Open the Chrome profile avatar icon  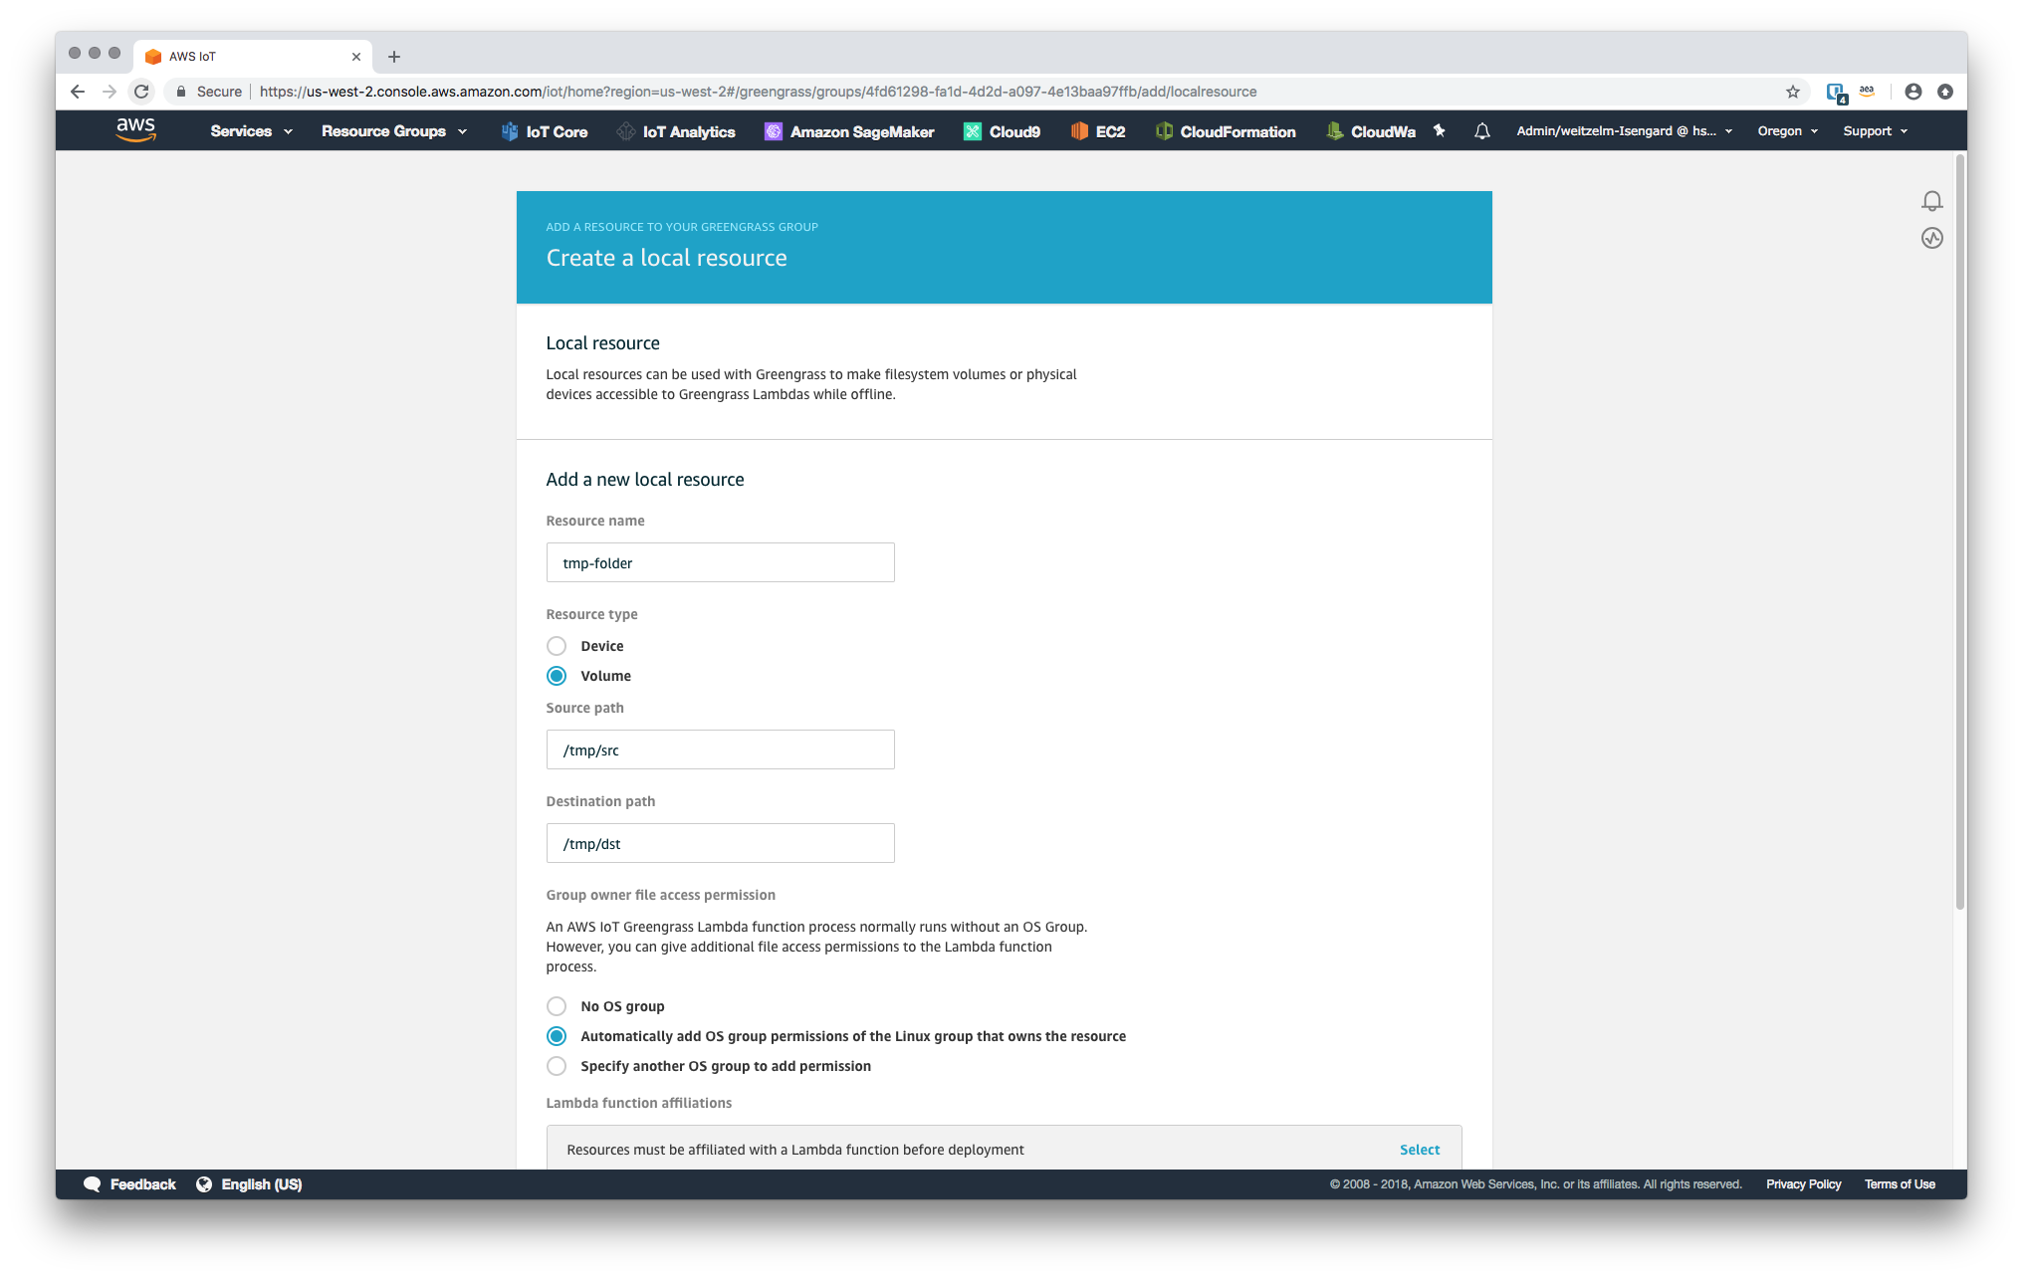[x=1912, y=92]
